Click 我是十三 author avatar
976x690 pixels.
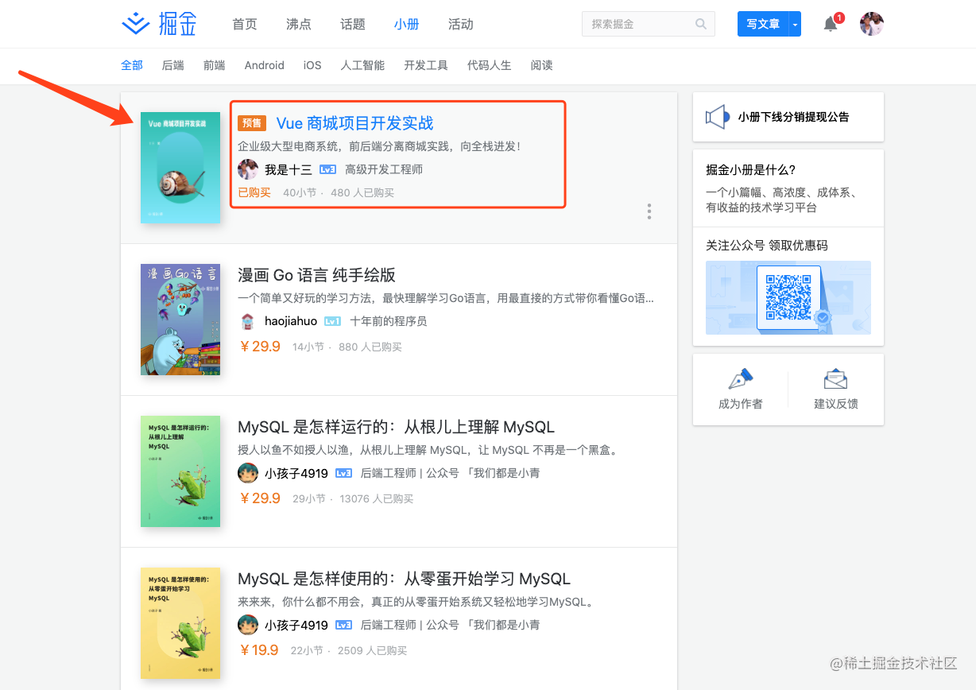click(248, 169)
